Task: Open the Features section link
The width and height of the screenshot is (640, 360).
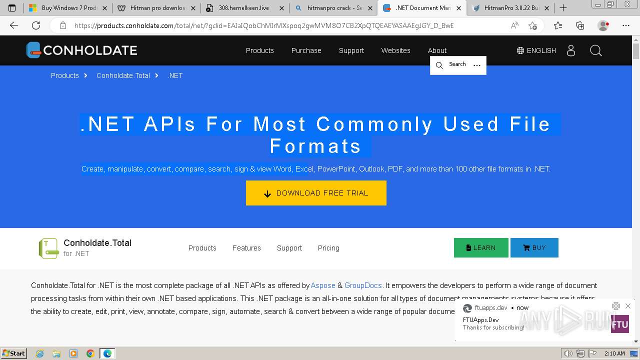Action: tap(246, 248)
